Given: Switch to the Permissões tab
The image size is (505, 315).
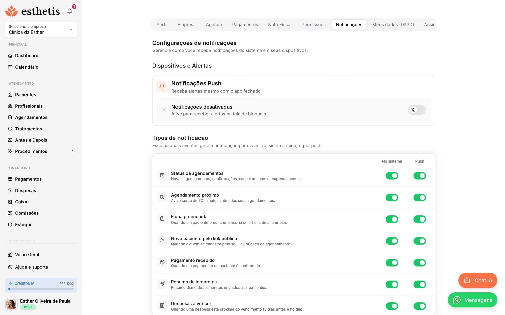Looking at the screenshot, I should pyautogui.click(x=314, y=25).
